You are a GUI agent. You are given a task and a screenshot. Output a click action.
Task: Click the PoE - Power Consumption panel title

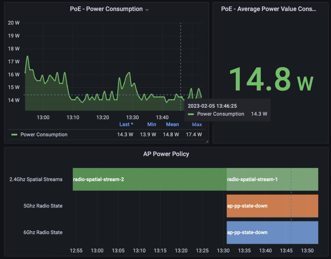click(x=106, y=9)
